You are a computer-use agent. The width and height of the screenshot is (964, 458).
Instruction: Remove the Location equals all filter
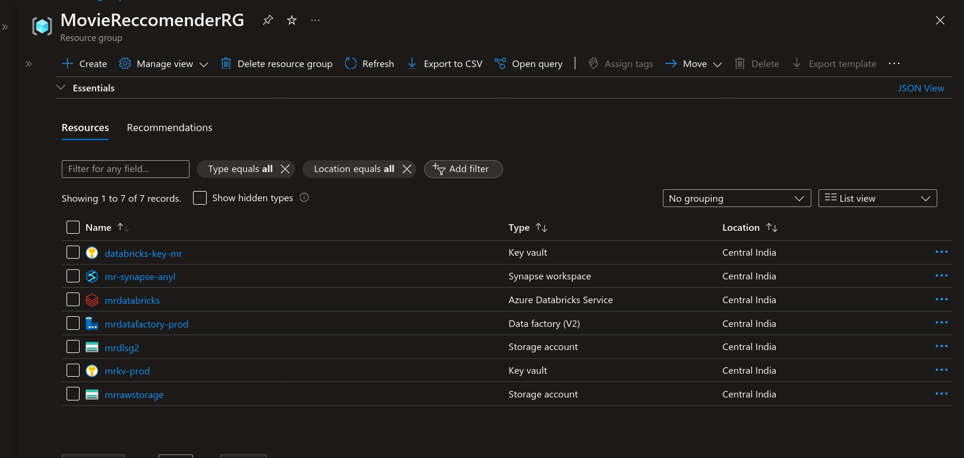407,169
